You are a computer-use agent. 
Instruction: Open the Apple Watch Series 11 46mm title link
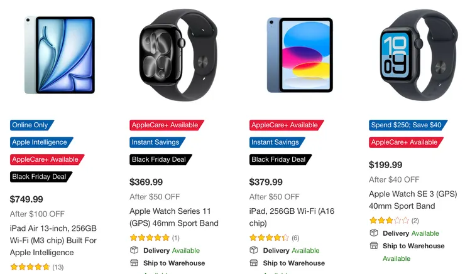point(174,217)
